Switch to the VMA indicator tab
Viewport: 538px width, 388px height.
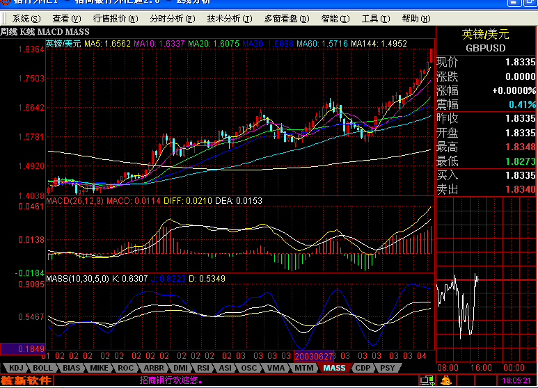(276, 368)
